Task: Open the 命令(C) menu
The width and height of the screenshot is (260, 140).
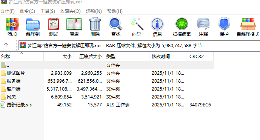Action: pos(28,11)
